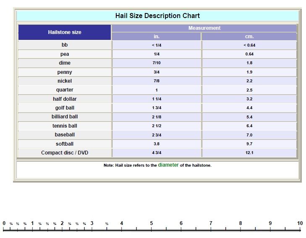Click the '1/4' inch value in pea row
The height and width of the screenshot is (238, 306).
pos(157,54)
